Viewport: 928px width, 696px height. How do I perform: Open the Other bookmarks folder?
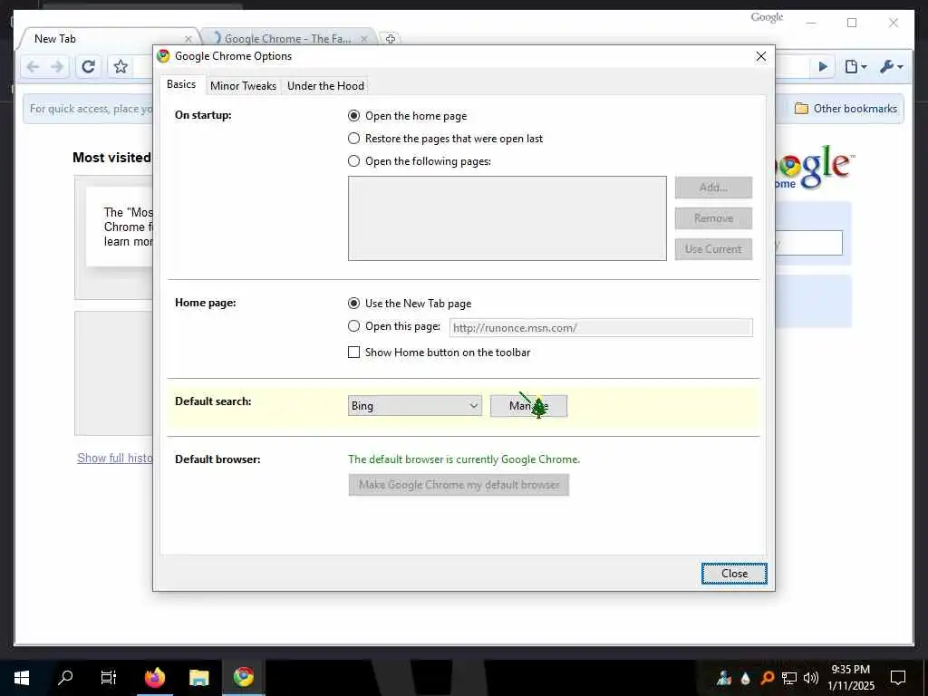coord(846,109)
